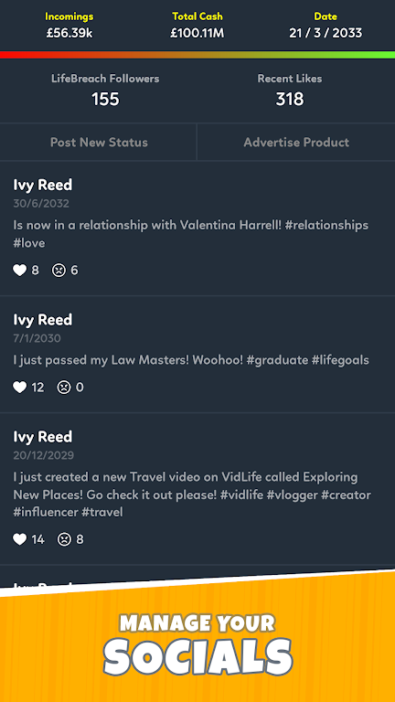
Task: Select the Recent Likes counter
Action: click(x=289, y=99)
